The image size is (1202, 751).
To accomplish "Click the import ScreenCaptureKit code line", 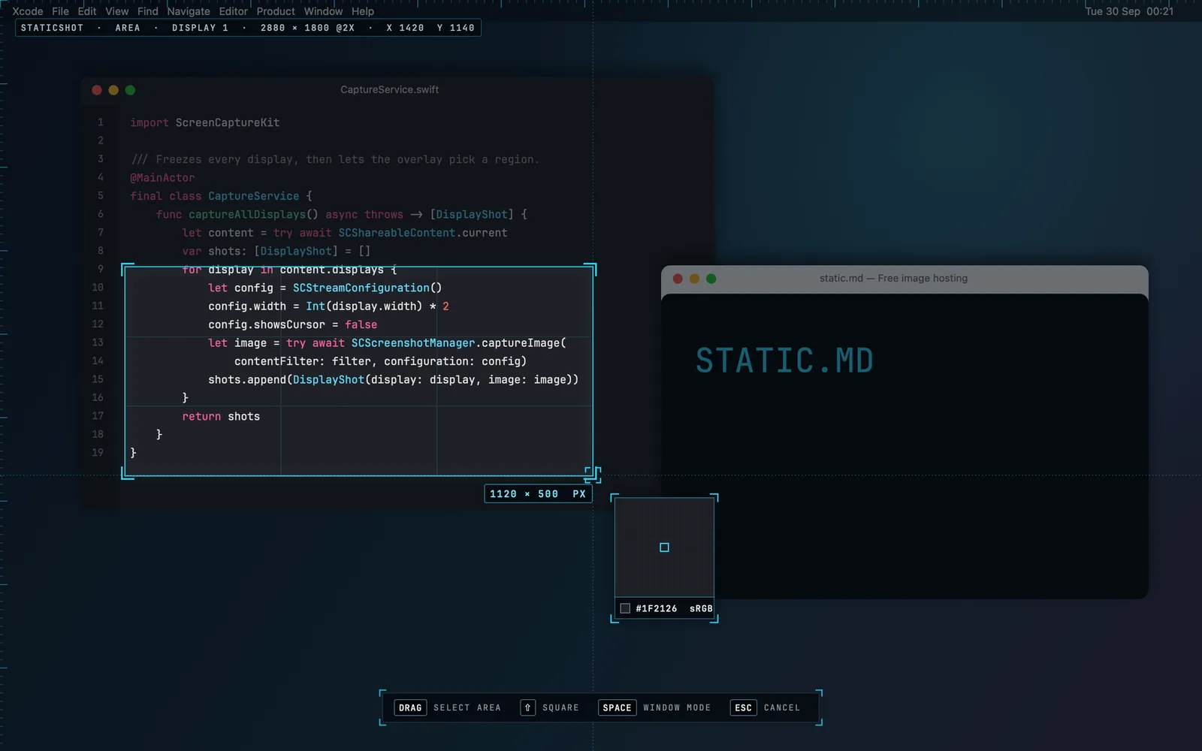I will pos(205,122).
